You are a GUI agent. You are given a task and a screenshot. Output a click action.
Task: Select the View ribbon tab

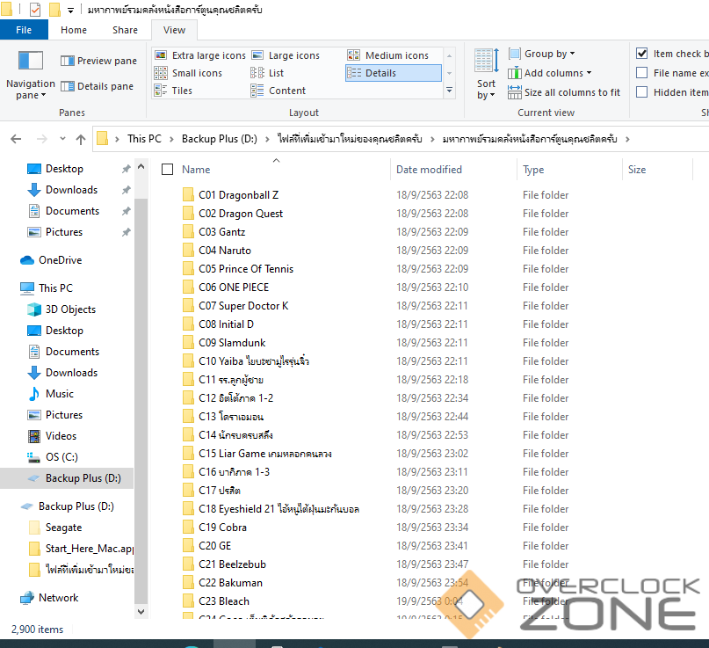(x=174, y=30)
